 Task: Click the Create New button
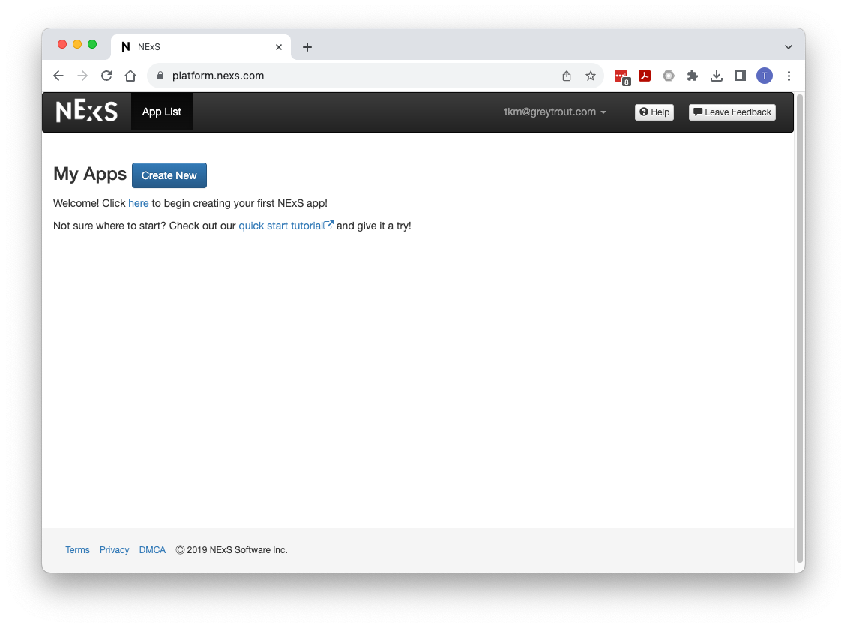pyautogui.click(x=169, y=175)
